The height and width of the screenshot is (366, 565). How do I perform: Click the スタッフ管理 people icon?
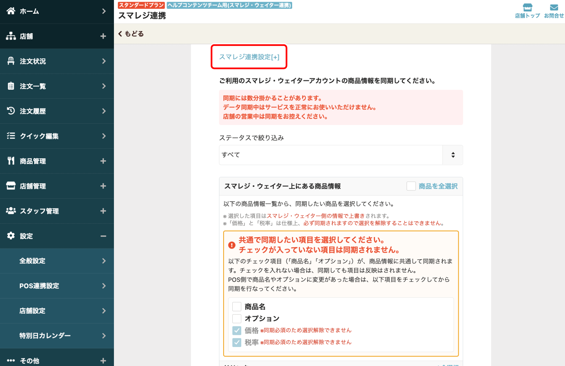11,211
